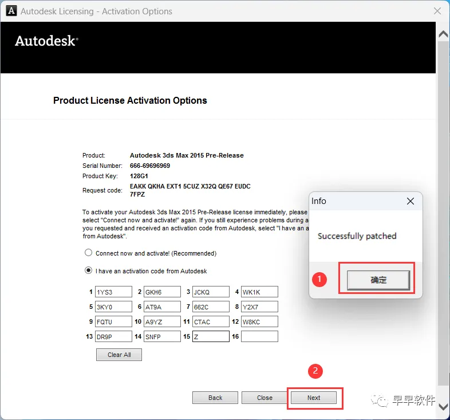450x420 pixels.
Task: Select 'Connect now and activate!' radio option
Action: click(x=88, y=253)
